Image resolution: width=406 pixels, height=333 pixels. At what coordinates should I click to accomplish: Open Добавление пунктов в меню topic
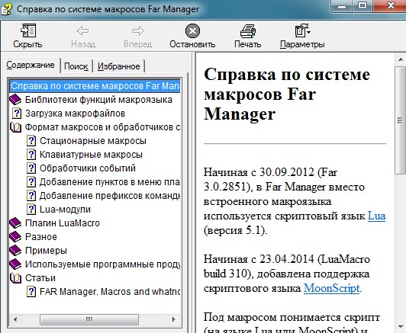110,182
